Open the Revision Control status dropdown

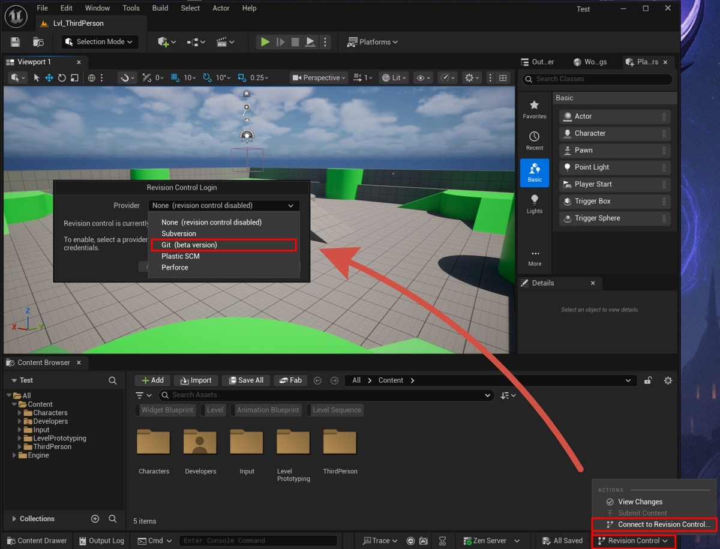tap(633, 541)
